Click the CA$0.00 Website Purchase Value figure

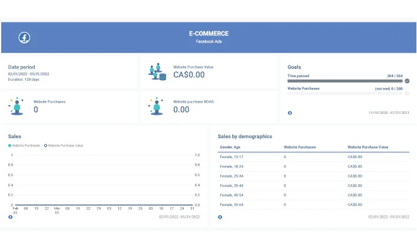pos(189,75)
